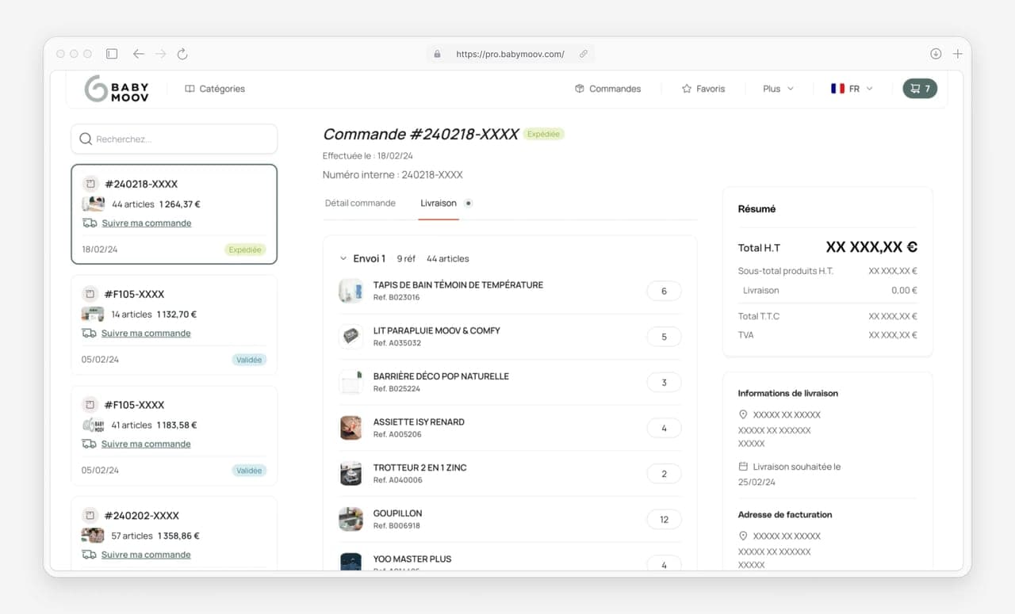Click the order icon beside #240218-XXXX in list

90,184
